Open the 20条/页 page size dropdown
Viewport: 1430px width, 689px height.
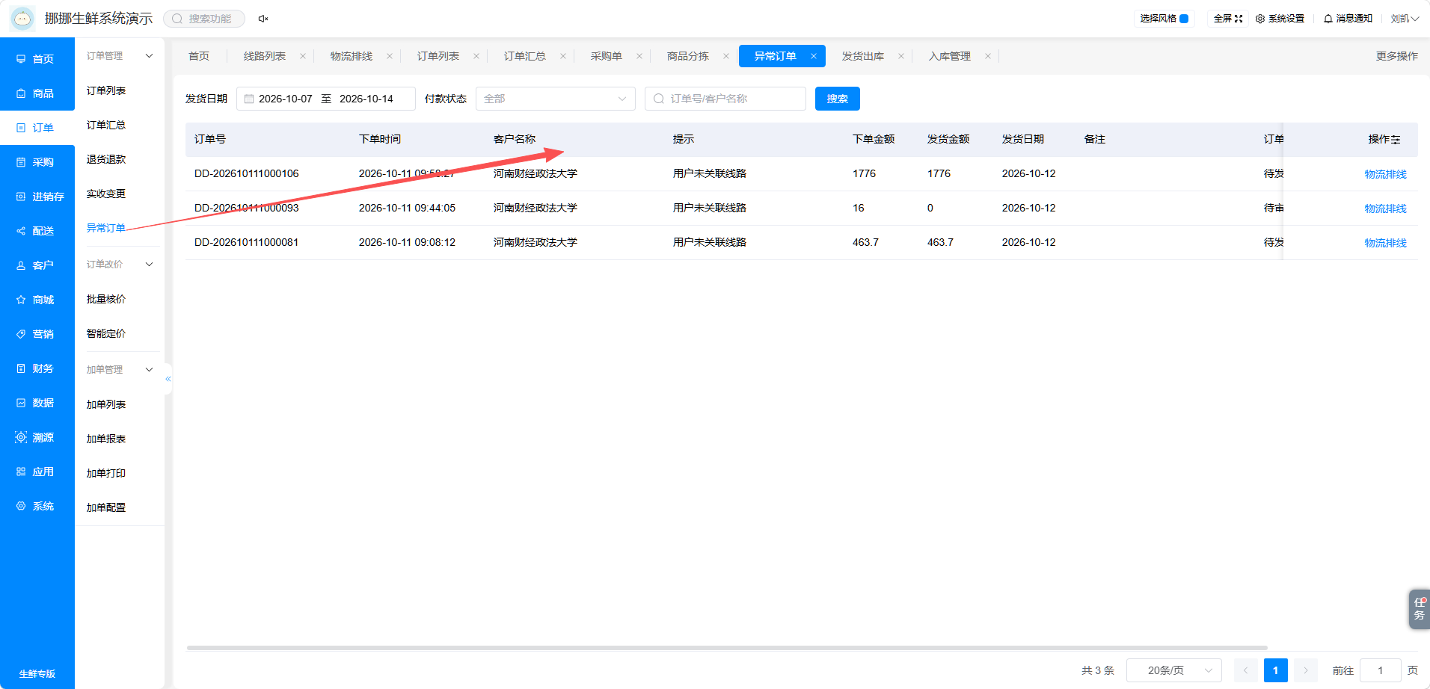(1174, 670)
